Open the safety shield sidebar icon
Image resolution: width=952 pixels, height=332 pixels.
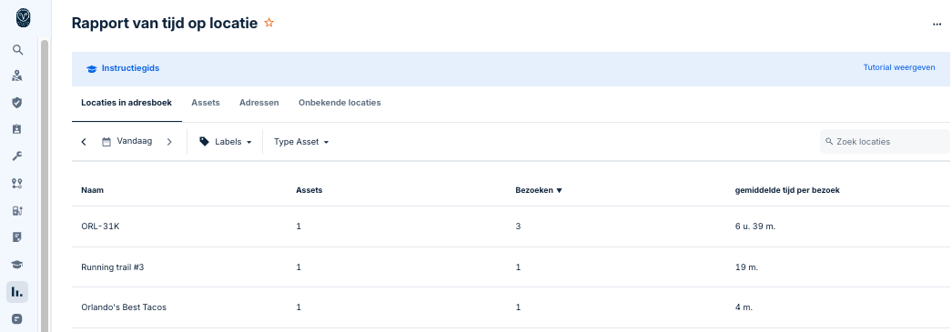[x=17, y=103]
